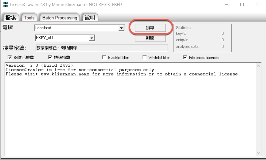Start scanning with the 搜尋 button

click(150, 28)
